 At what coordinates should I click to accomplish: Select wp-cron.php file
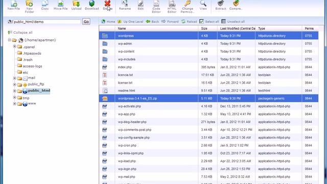point(208,145)
